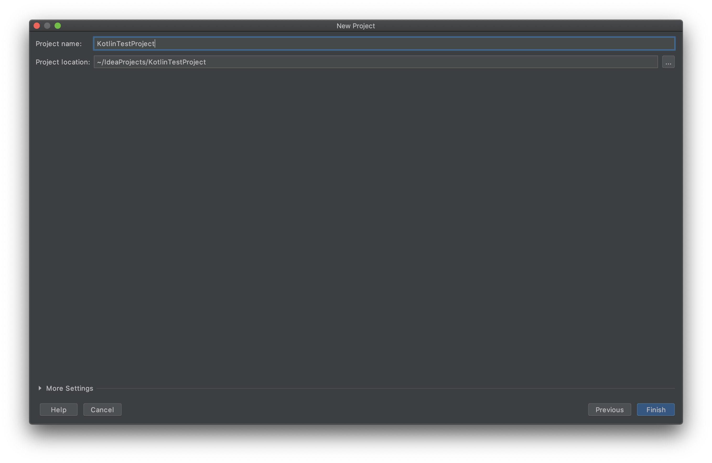
Task: Click the gray minimize window button
Action: (47, 26)
